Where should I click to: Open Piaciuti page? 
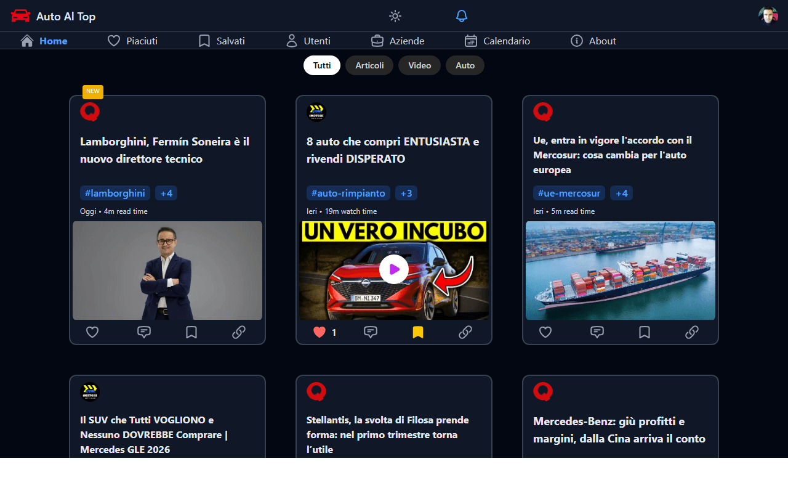132,41
